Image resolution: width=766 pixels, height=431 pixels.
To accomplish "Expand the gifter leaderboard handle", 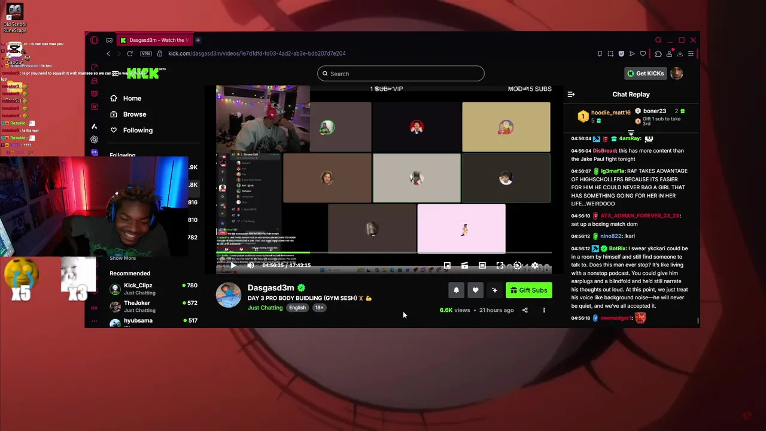I will click(x=631, y=132).
